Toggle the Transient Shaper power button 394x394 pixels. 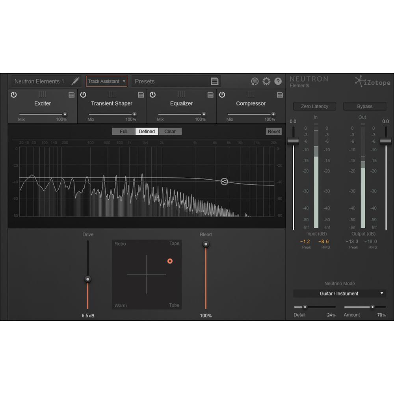(x=83, y=95)
